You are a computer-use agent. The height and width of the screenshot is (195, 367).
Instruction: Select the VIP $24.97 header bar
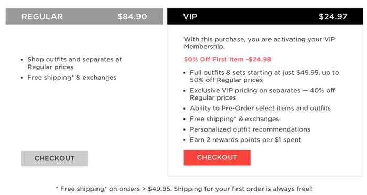pos(265,16)
